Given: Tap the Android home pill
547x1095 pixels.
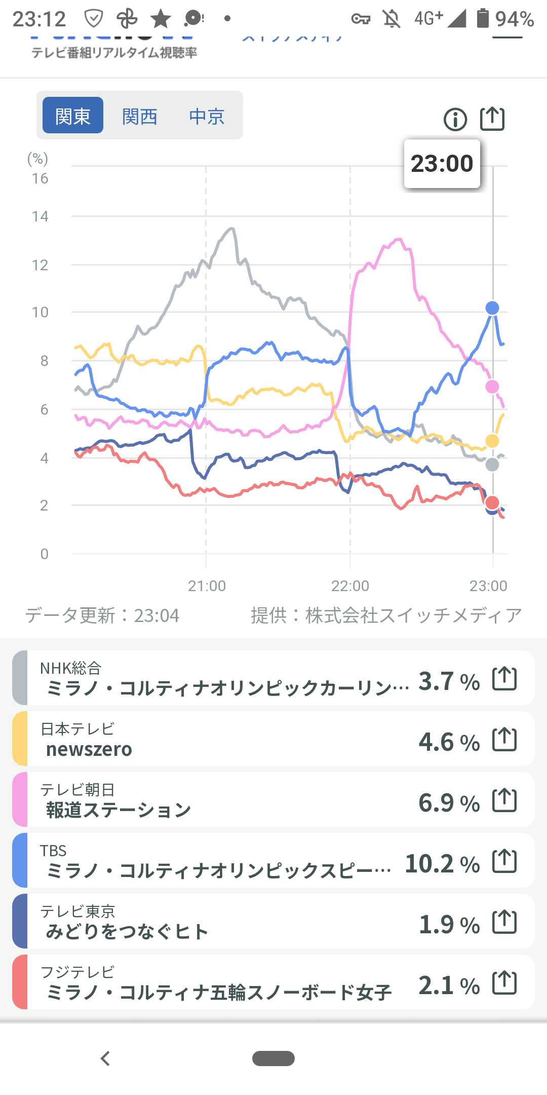Looking at the screenshot, I should tap(273, 1058).
